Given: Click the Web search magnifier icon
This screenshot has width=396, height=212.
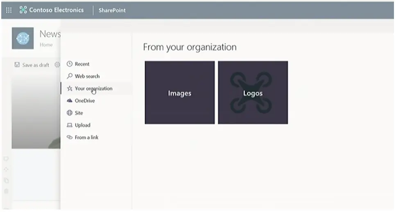Looking at the screenshot, I should click(70, 76).
